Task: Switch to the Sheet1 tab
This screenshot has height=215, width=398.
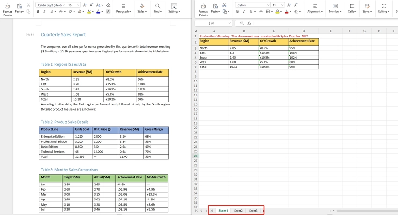Action: point(223,211)
